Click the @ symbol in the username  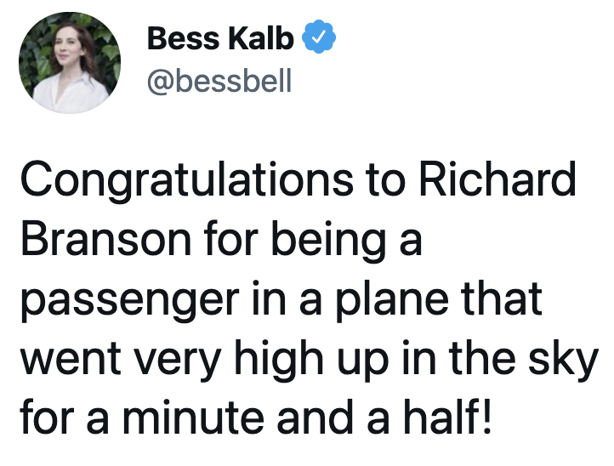161,81
